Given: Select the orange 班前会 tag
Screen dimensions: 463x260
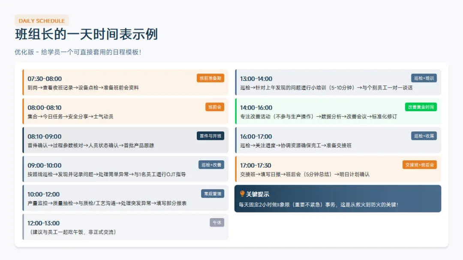Looking at the screenshot, I should coord(215,107).
